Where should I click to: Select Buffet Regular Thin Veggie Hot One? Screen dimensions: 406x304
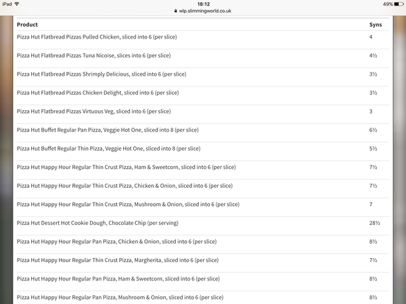click(203, 151)
